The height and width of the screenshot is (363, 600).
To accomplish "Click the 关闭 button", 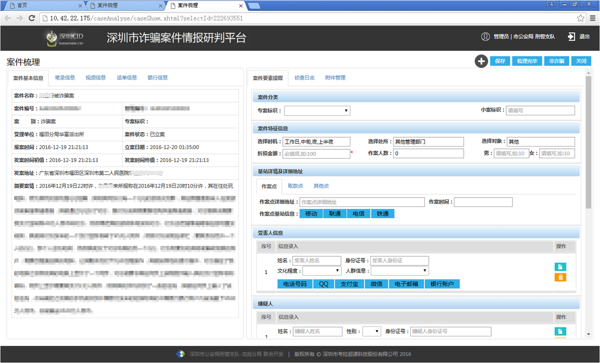I will [x=581, y=61].
